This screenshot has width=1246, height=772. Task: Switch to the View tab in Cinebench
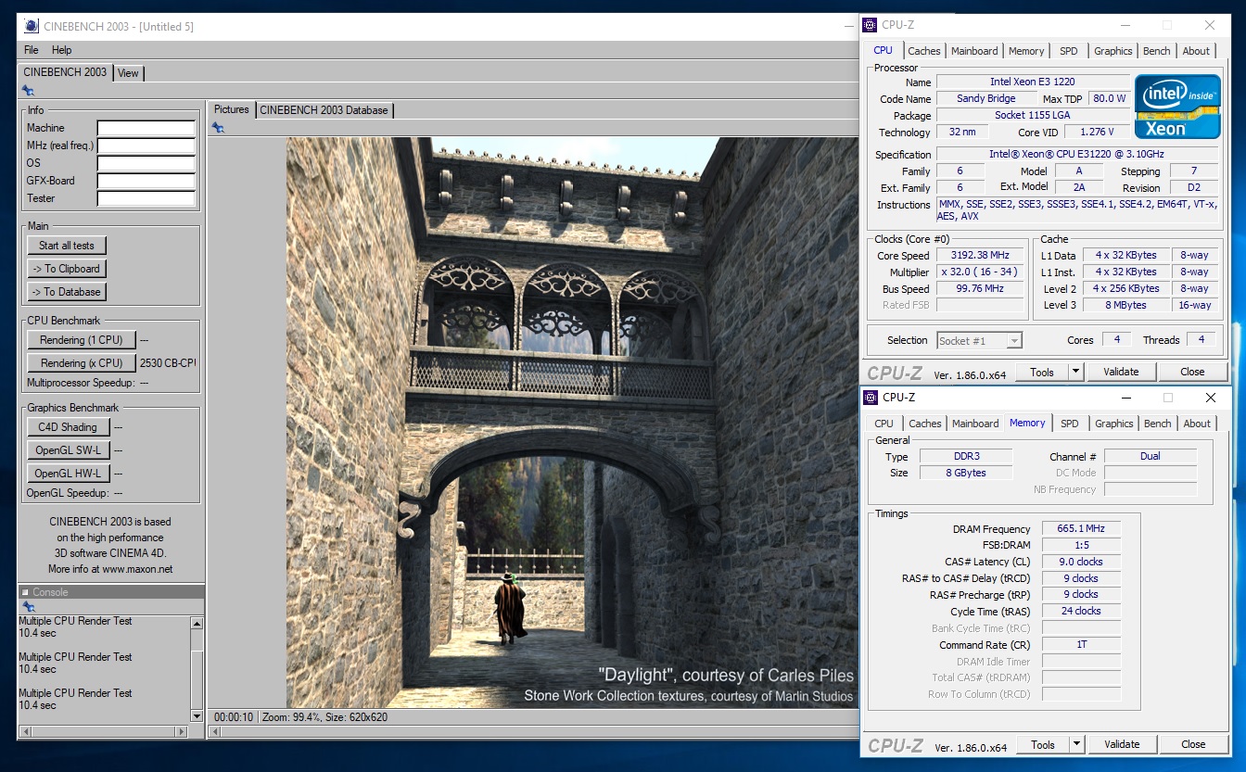tap(128, 73)
